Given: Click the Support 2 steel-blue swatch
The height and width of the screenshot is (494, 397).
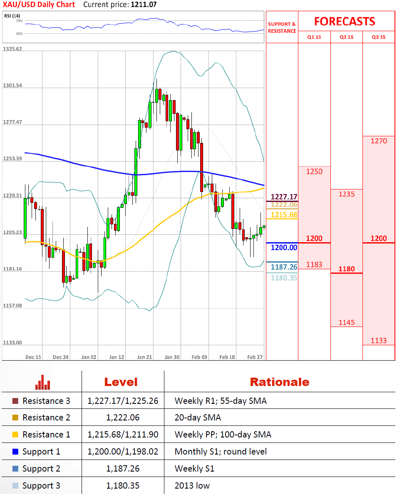Looking at the screenshot, I should tap(15, 469).
